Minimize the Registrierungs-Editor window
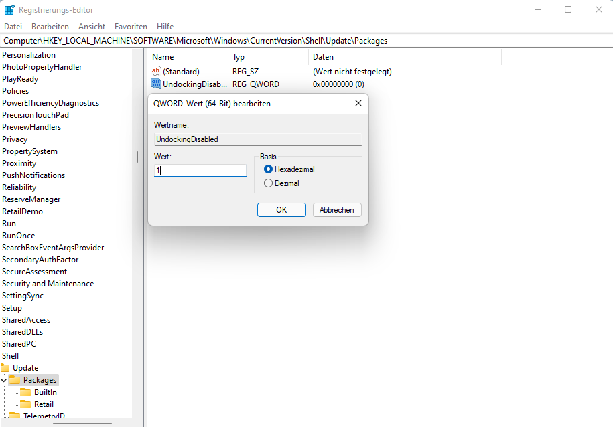 538,9
